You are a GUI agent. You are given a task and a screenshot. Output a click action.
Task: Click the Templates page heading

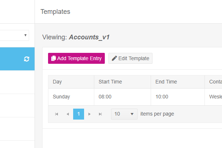pos(55,12)
